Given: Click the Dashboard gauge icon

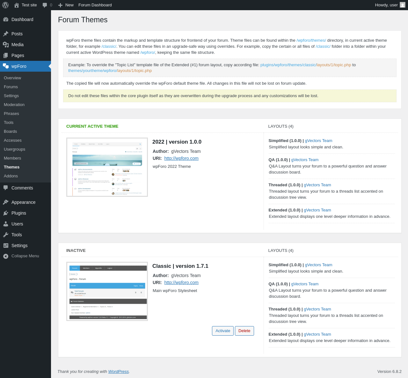Looking at the screenshot, I should click(x=6, y=19).
